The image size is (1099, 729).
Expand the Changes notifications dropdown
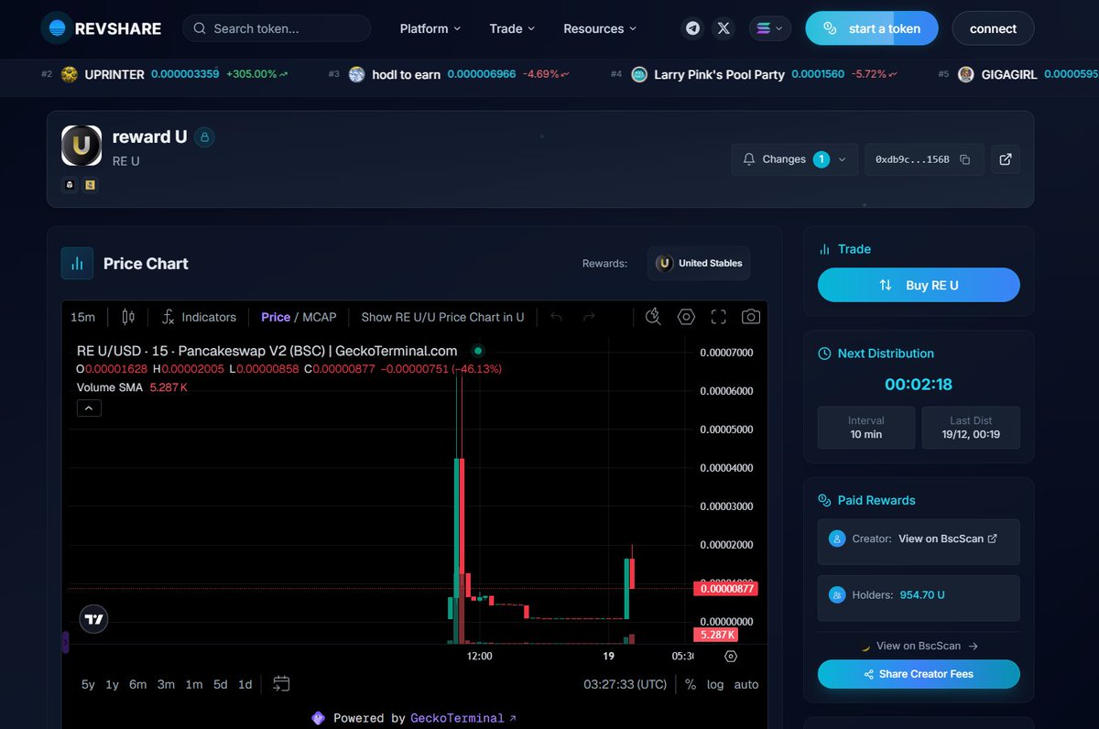(x=795, y=159)
